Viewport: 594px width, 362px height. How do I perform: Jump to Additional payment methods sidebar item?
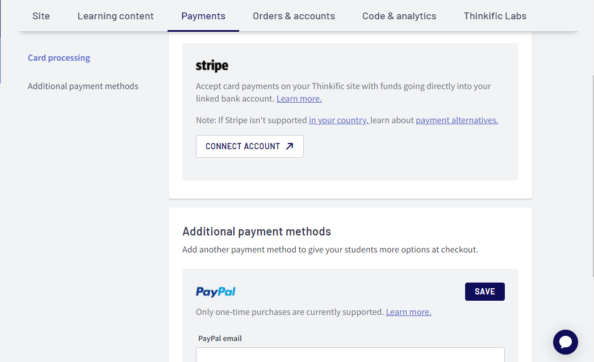point(83,86)
